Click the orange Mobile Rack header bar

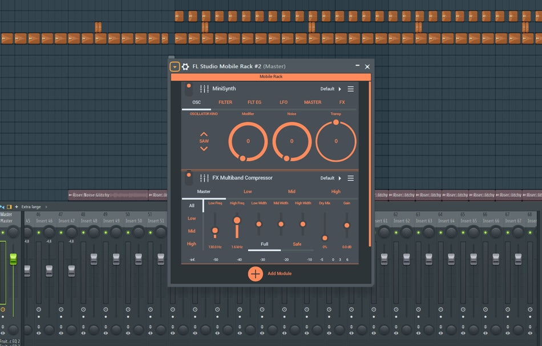click(271, 76)
